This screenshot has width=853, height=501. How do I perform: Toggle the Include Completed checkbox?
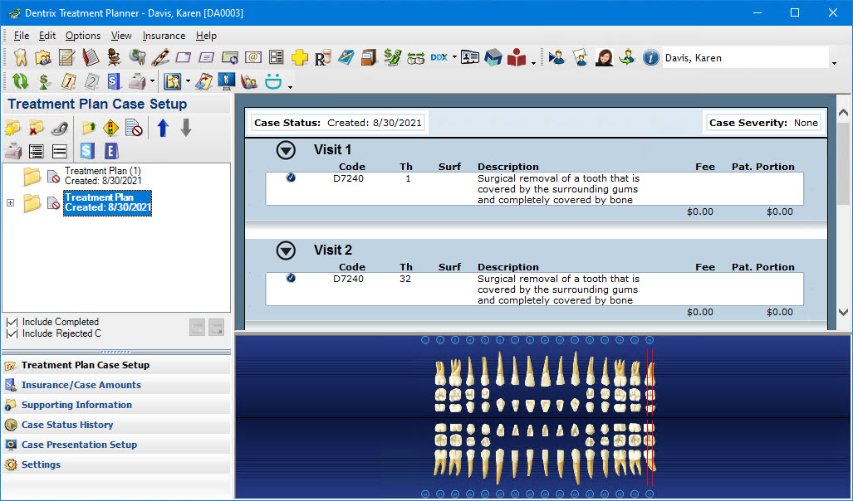point(11,322)
